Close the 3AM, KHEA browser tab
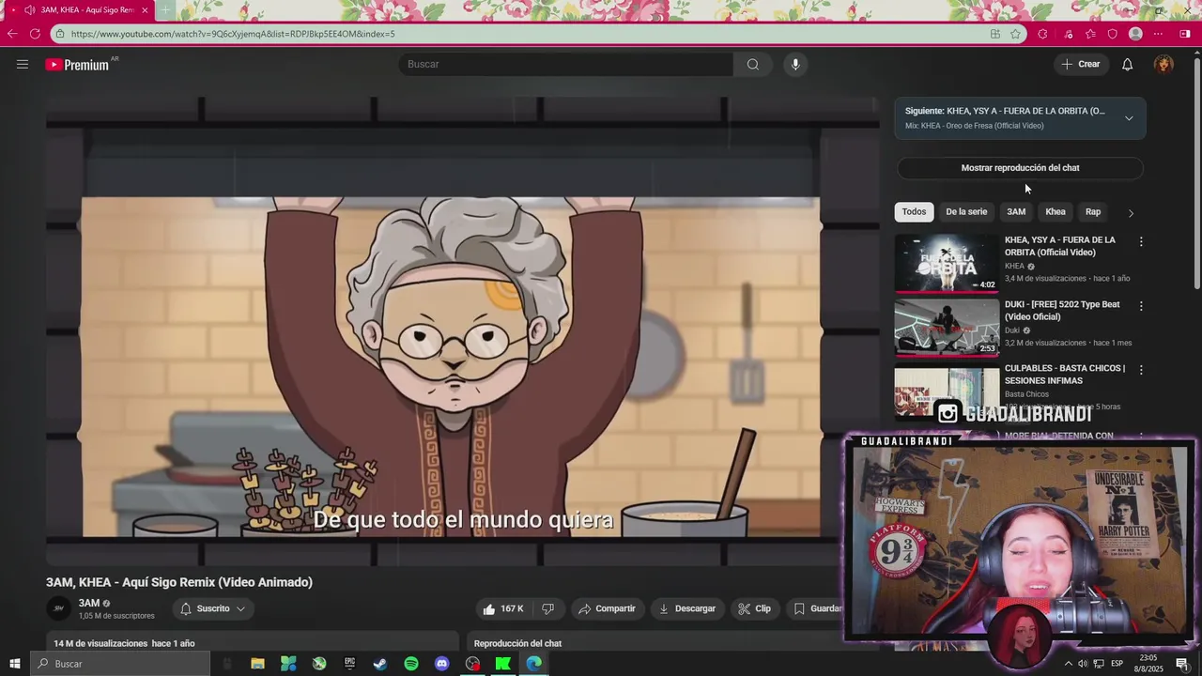The width and height of the screenshot is (1202, 676). pos(145,10)
